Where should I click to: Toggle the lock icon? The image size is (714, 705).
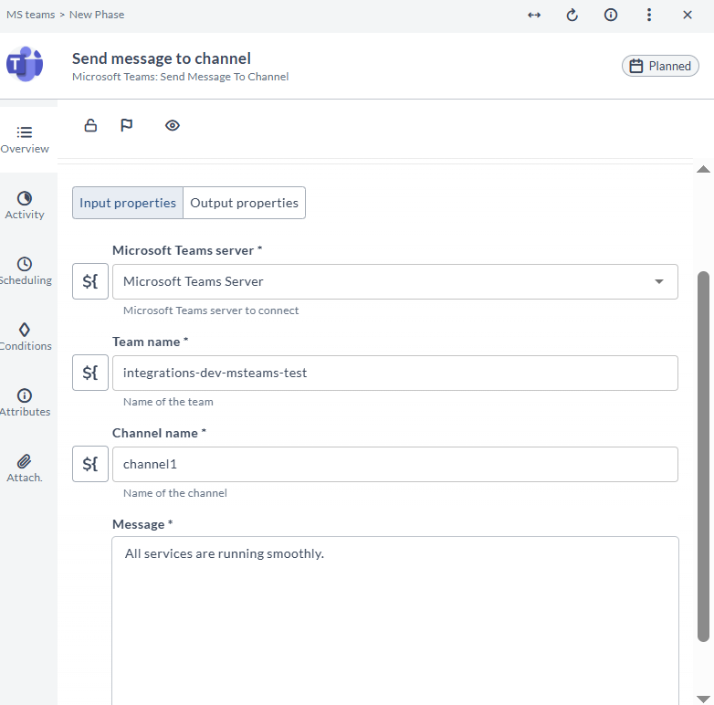[90, 125]
